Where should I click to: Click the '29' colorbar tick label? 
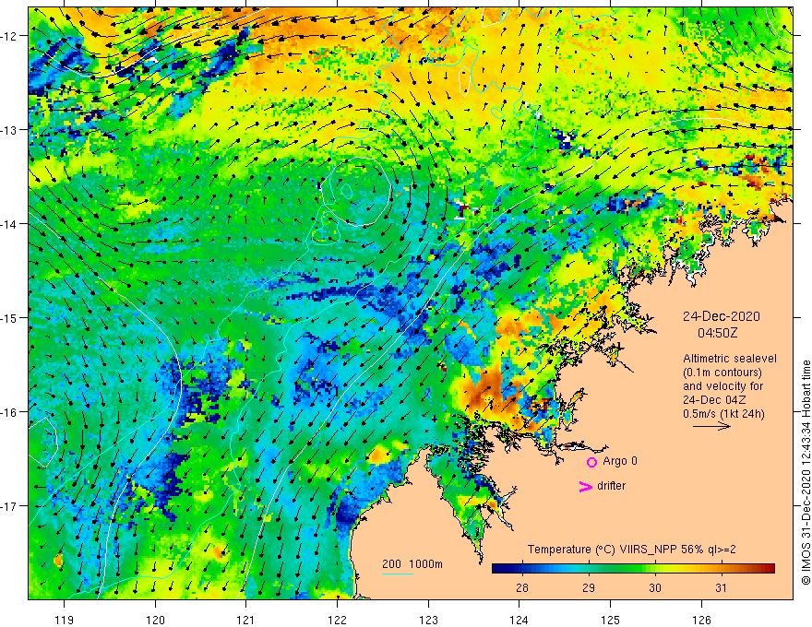tap(589, 587)
